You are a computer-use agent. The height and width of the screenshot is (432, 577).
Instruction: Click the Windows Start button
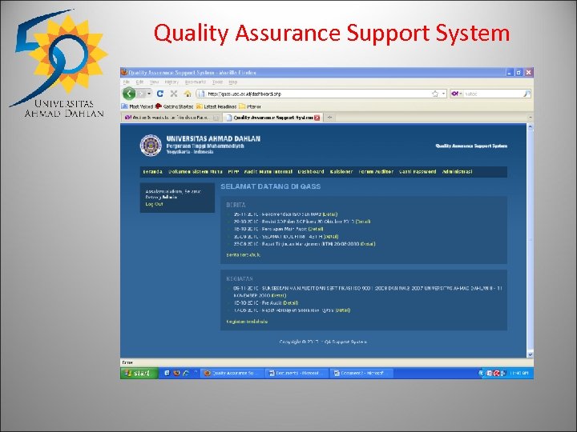(139, 374)
